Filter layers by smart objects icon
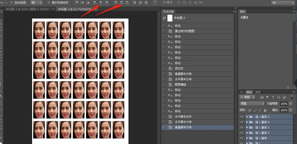297x144 pixels. (x=284, y=97)
